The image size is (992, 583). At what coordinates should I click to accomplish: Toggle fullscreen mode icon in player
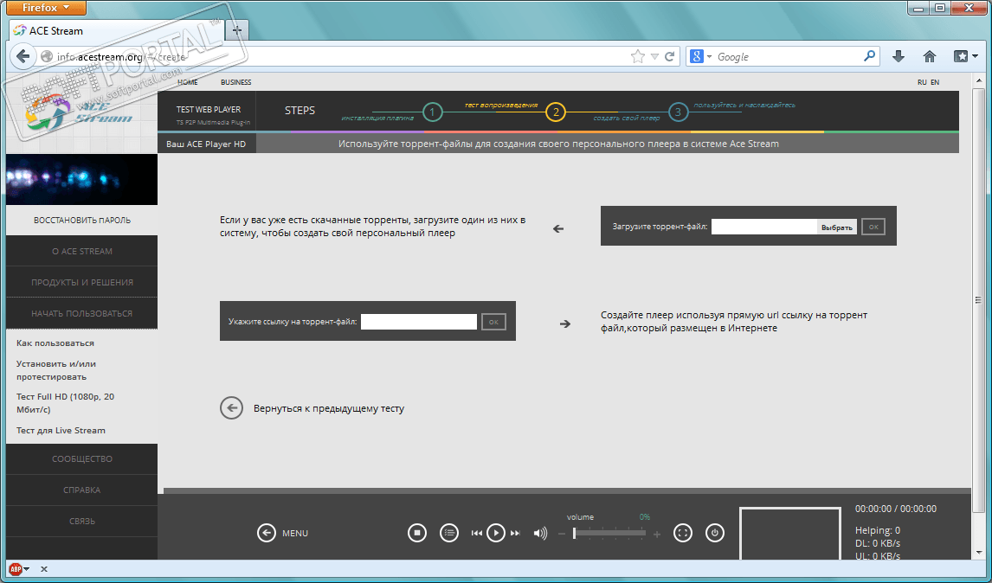click(x=683, y=533)
